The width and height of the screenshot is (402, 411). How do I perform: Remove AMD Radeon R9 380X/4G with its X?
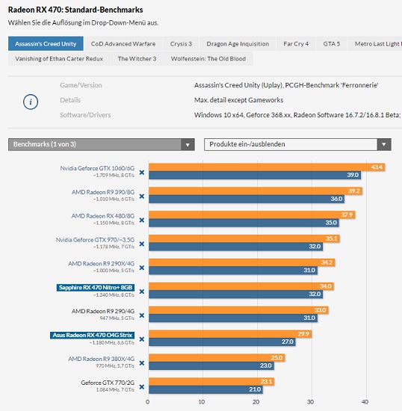coord(142,363)
